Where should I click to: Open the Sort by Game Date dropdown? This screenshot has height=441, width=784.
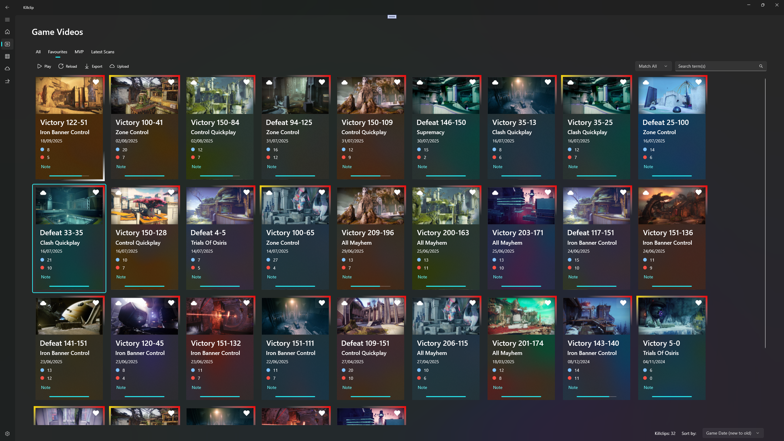click(x=732, y=433)
